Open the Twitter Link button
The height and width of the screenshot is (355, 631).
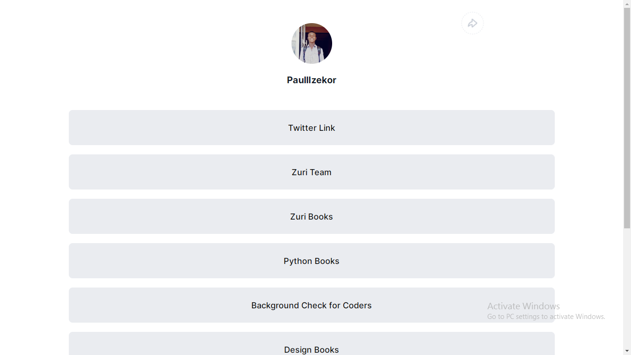coord(312,128)
